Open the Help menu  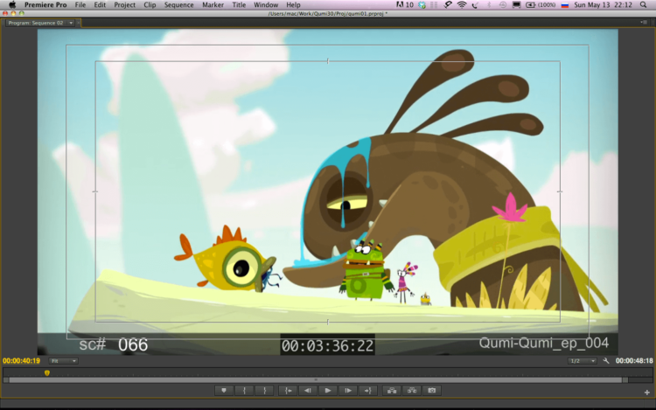coord(293,5)
